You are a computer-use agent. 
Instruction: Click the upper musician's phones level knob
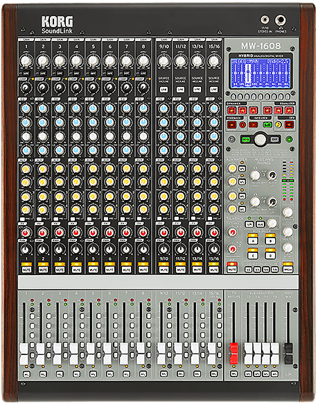(255, 175)
